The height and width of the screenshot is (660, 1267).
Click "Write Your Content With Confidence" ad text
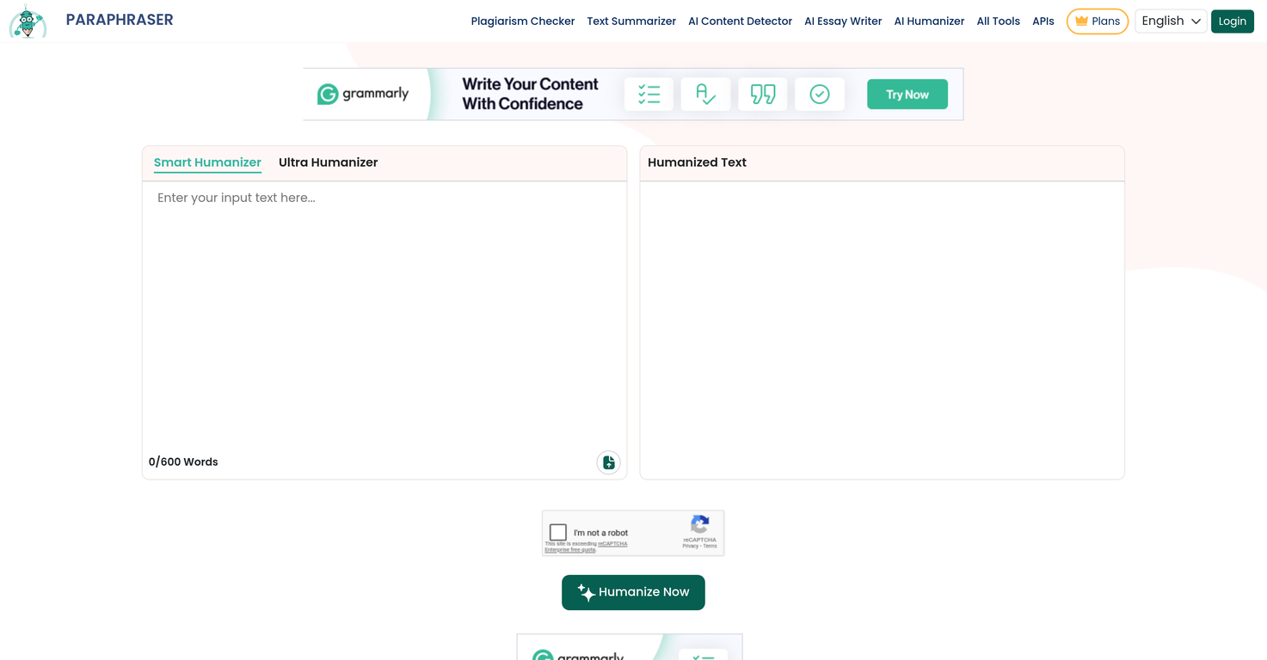[x=530, y=94]
